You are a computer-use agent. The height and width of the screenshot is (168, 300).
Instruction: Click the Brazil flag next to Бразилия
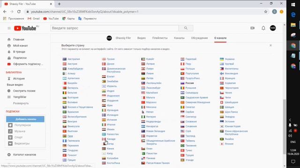65,112
